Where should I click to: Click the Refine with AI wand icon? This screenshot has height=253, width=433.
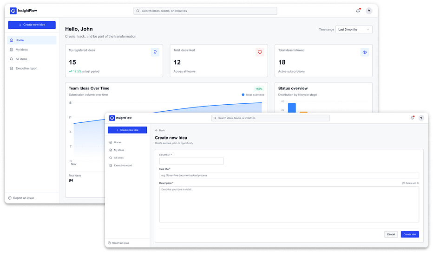(x=403, y=183)
